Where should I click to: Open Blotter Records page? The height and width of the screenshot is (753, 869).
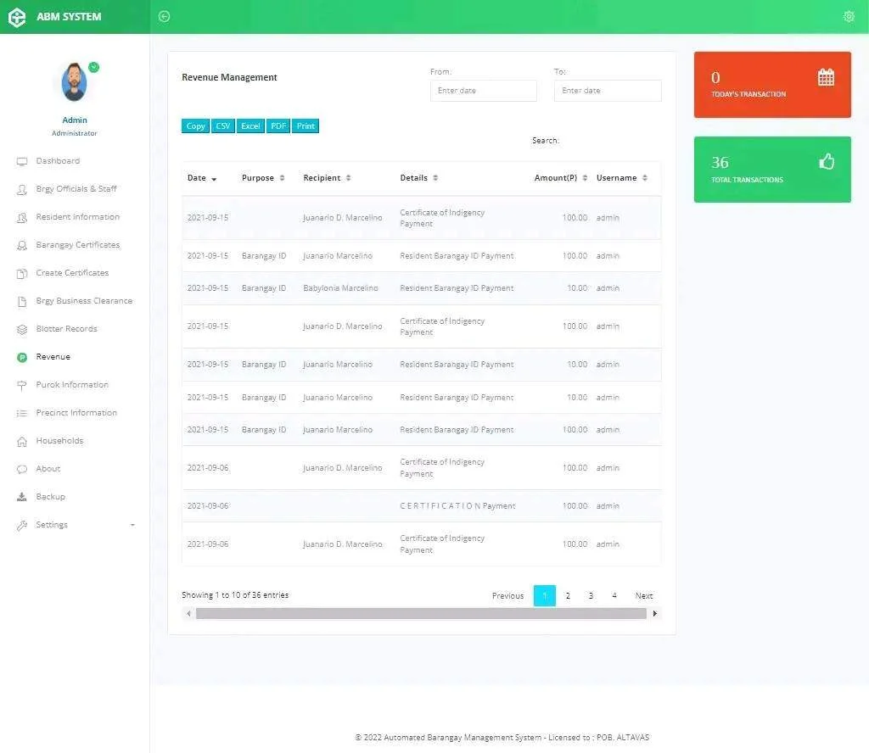[66, 329]
